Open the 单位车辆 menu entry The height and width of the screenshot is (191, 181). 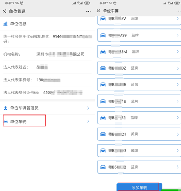click(47, 121)
